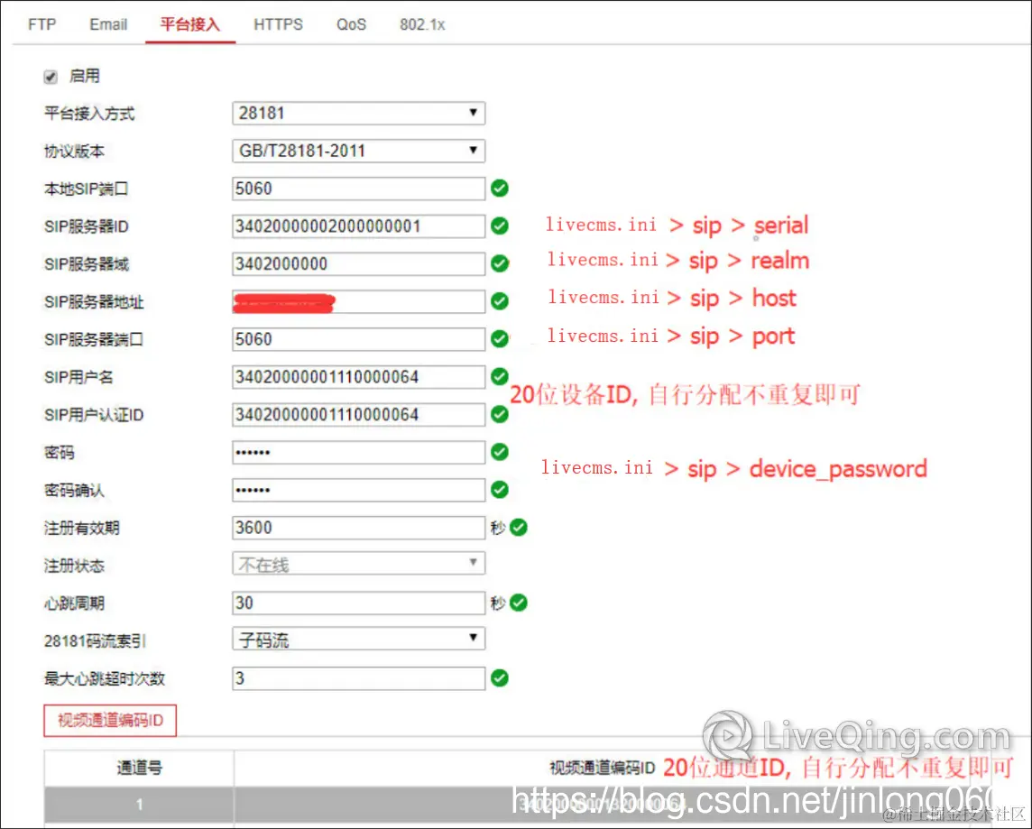Click the green checkmark next to 最大心跳超时次数
The image size is (1032, 829).
tap(500, 678)
